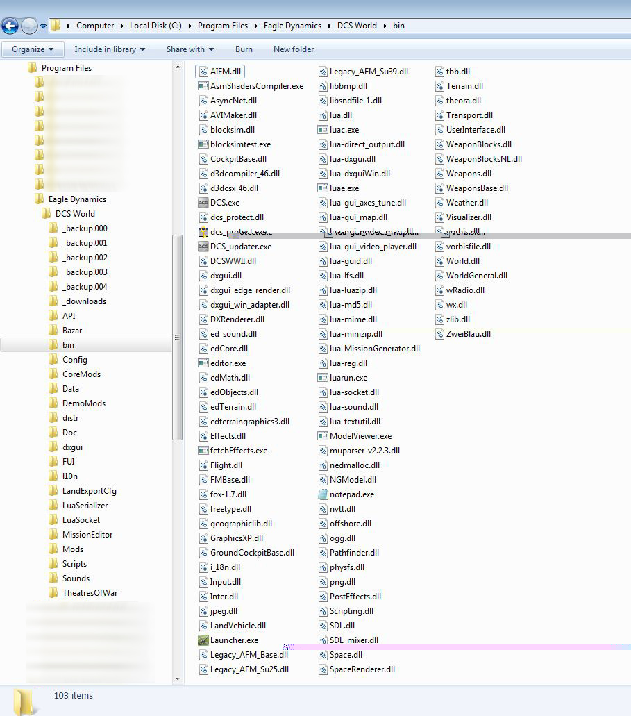
Task: Open the Organize dropdown menu
Action: (33, 49)
